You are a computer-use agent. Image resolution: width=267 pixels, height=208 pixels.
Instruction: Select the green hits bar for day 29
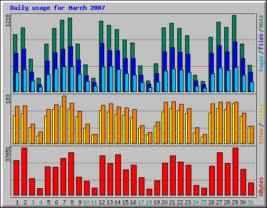(x=234, y=29)
